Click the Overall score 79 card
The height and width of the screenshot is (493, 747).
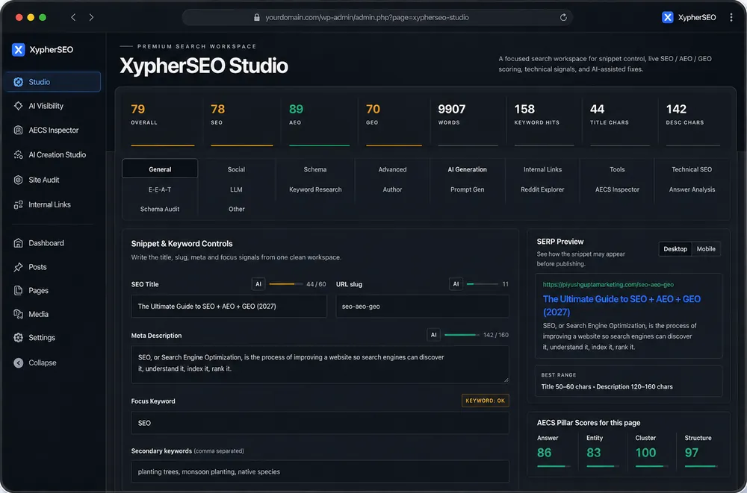click(162, 122)
